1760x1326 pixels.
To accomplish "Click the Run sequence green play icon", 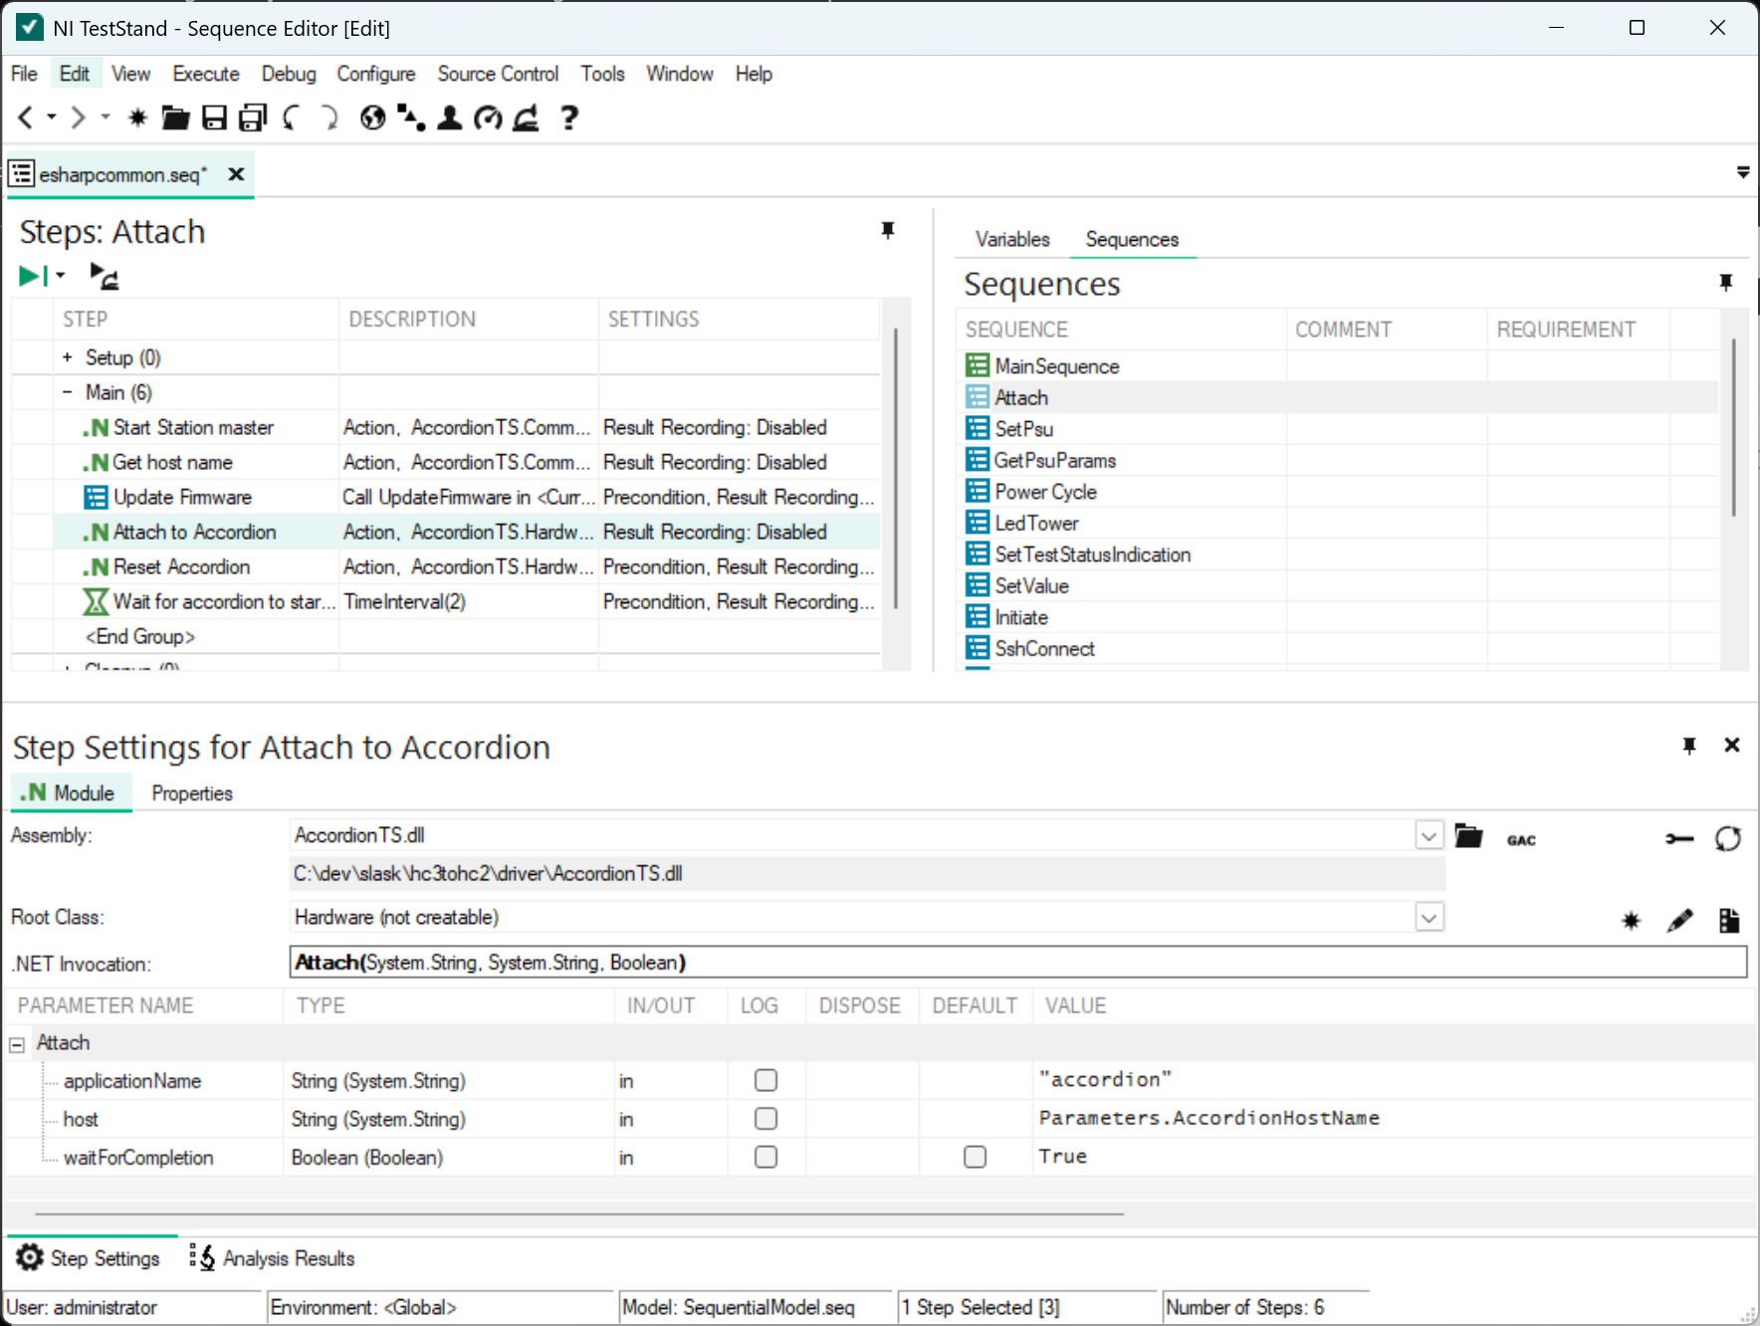I will (x=30, y=276).
